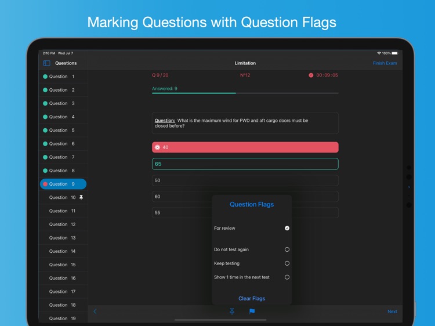Click the 2:16 PM clock in status bar
435x326 pixels.
[49, 53]
